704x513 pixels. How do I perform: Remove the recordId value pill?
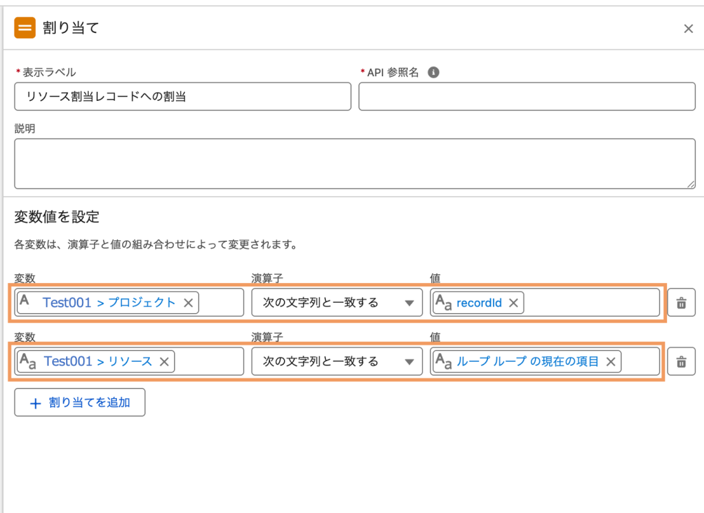[x=513, y=303]
